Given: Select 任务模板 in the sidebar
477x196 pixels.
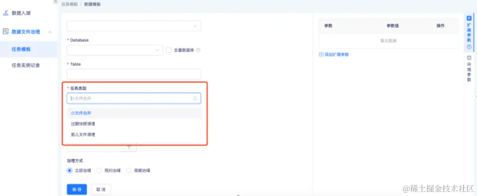Looking at the screenshot, I should tap(29, 49).
